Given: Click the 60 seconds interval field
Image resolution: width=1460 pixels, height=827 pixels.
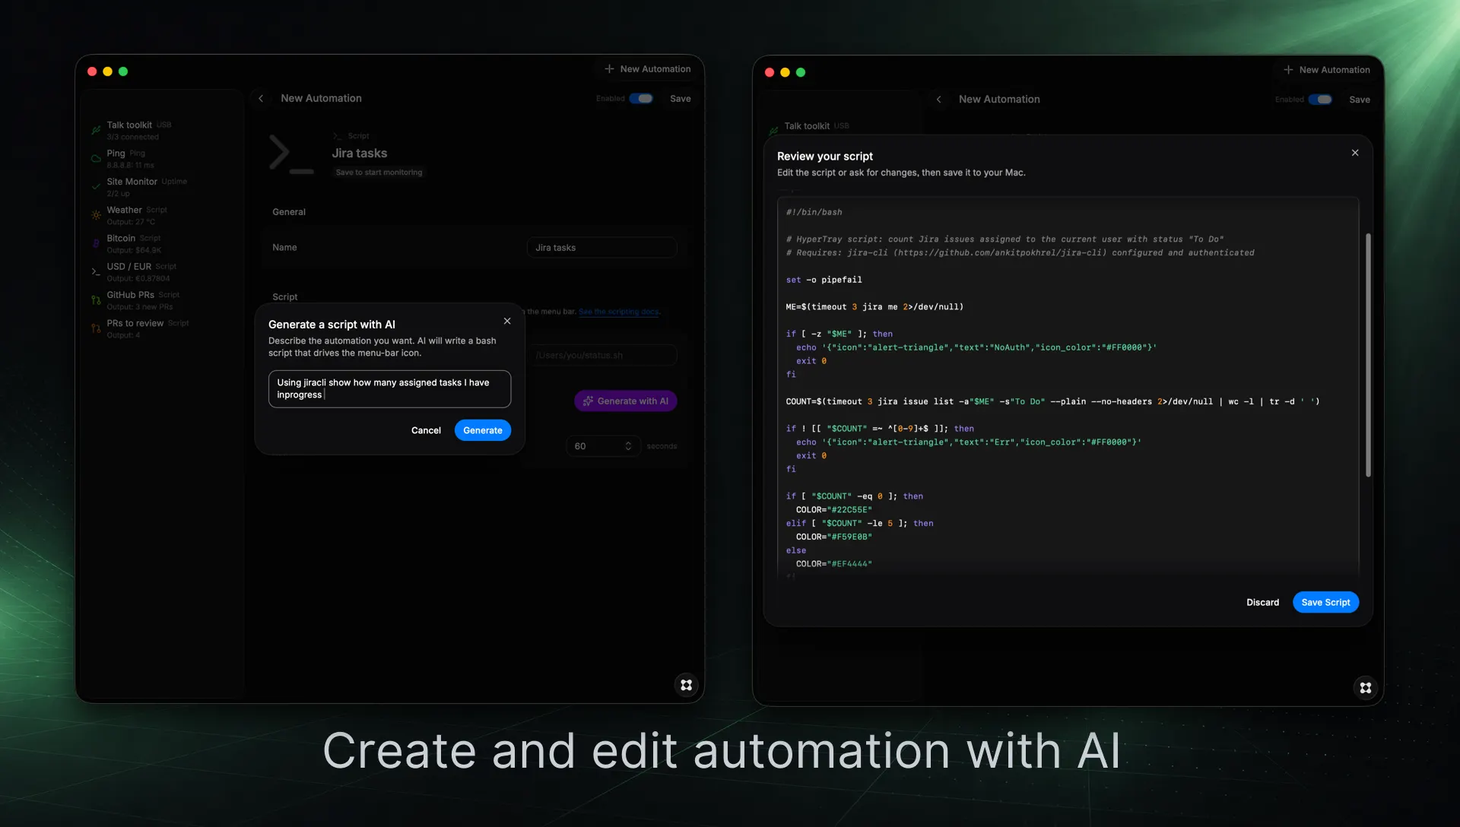Looking at the screenshot, I should click(x=603, y=446).
